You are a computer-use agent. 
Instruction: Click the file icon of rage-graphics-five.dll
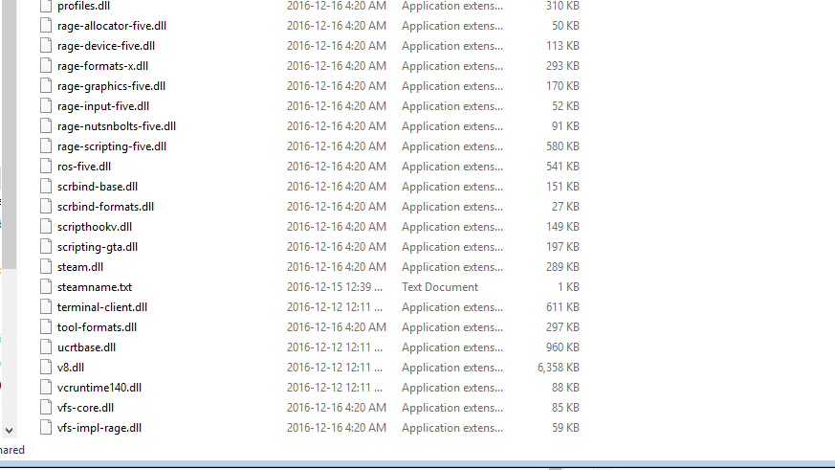46,86
